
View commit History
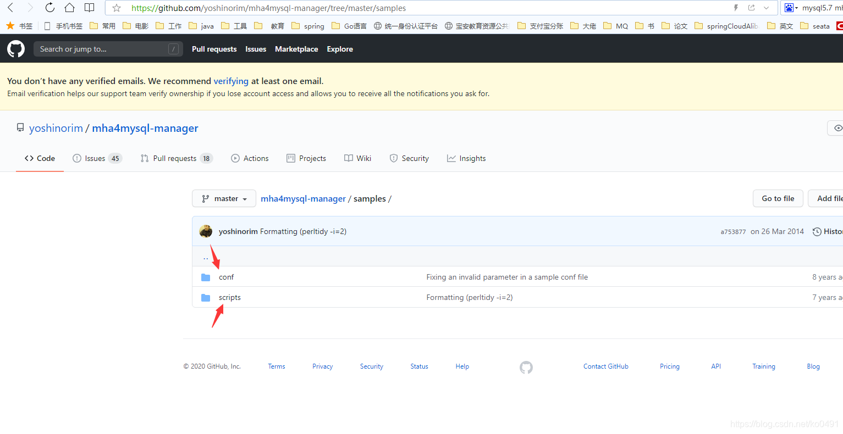point(828,231)
